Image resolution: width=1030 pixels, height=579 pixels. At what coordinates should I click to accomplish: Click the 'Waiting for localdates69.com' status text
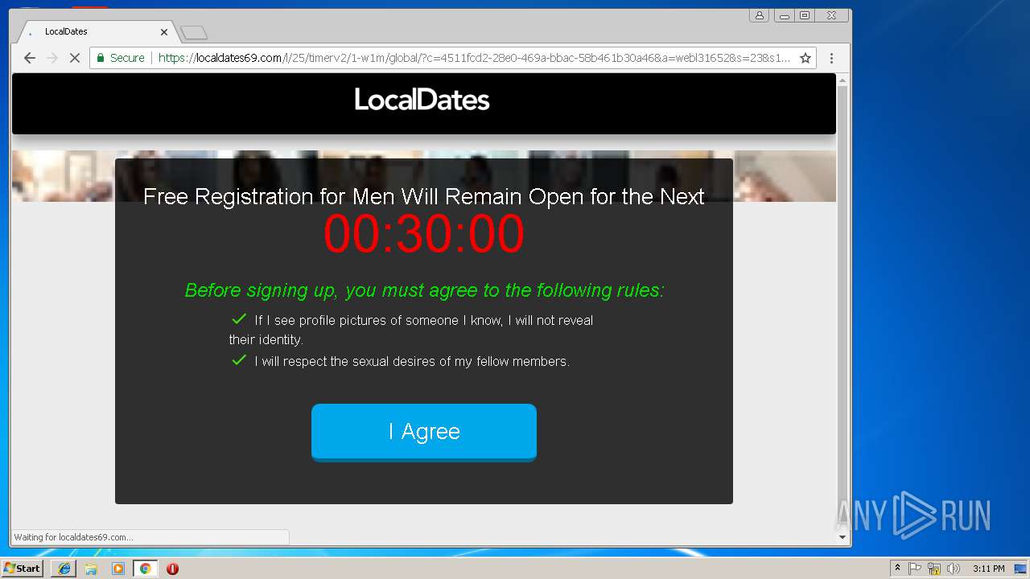tap(74, 537)
